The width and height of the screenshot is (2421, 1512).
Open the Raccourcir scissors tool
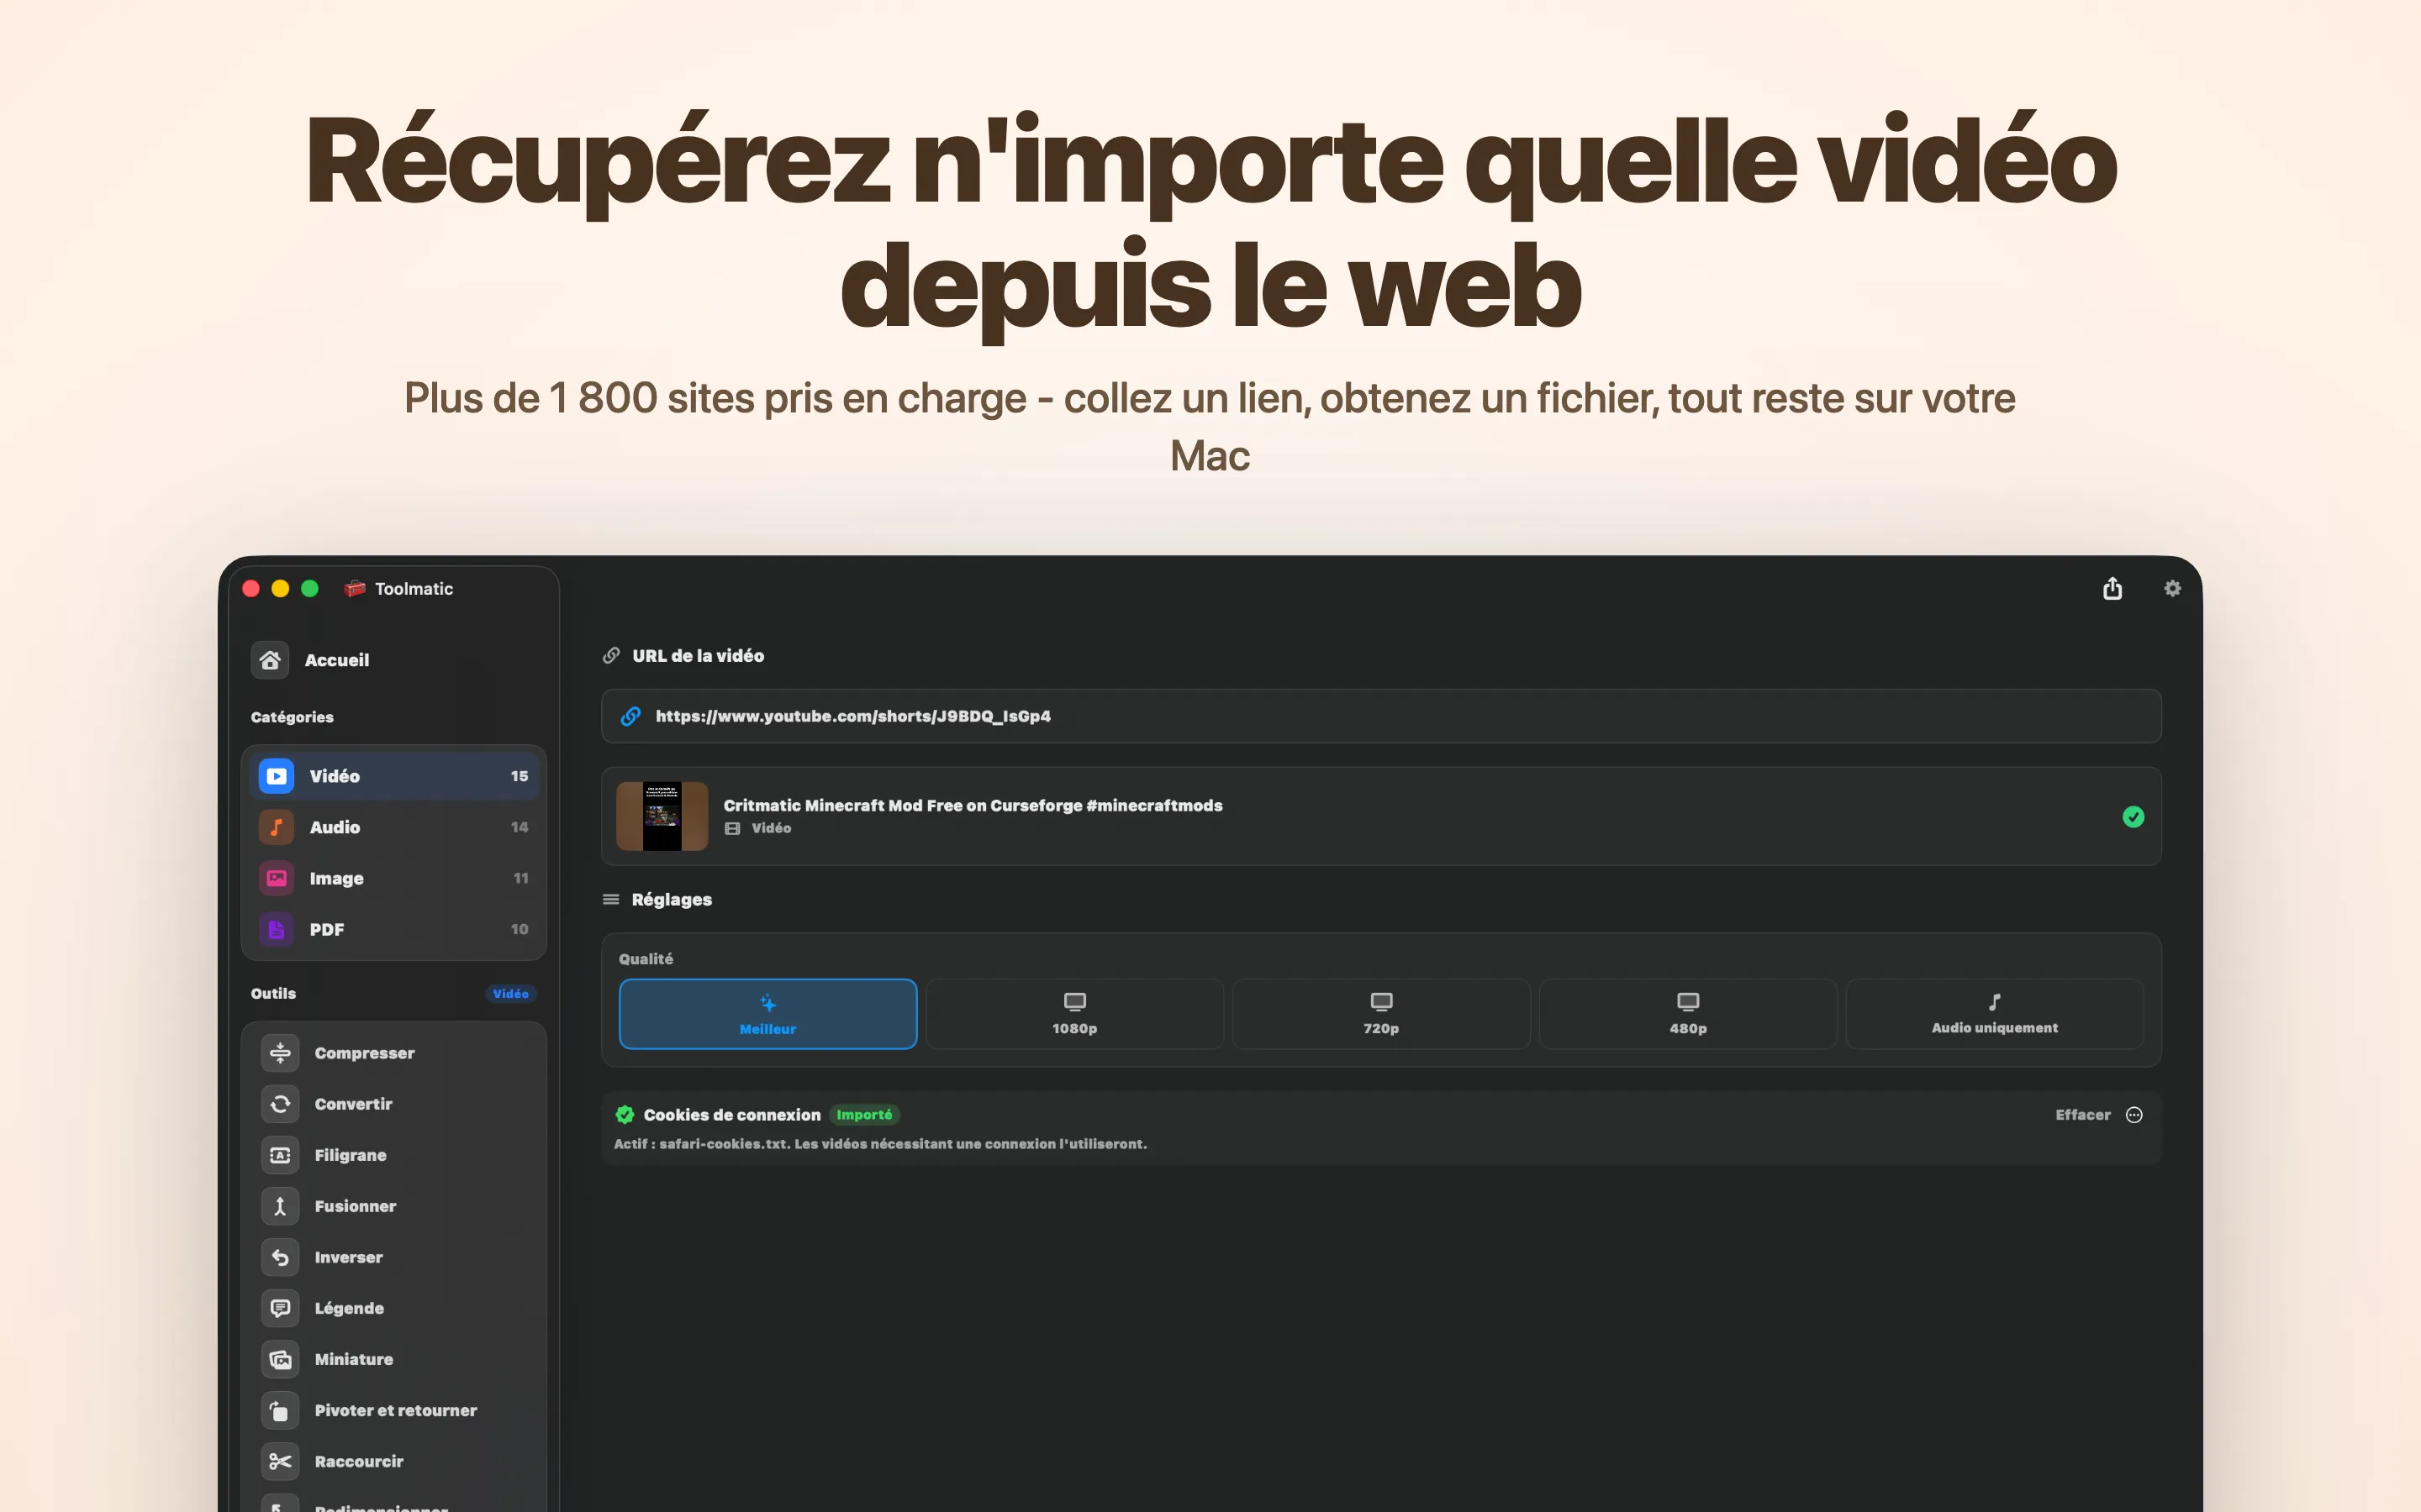(393, 1461)
